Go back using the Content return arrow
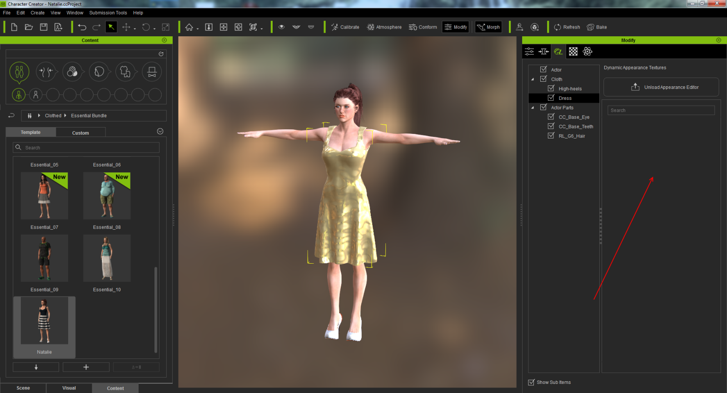Viewport: 727px width, 393px height. (x=11, y=115)
